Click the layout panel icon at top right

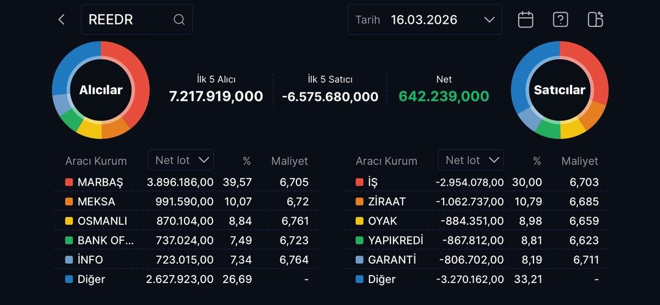[x=595, y=20]
